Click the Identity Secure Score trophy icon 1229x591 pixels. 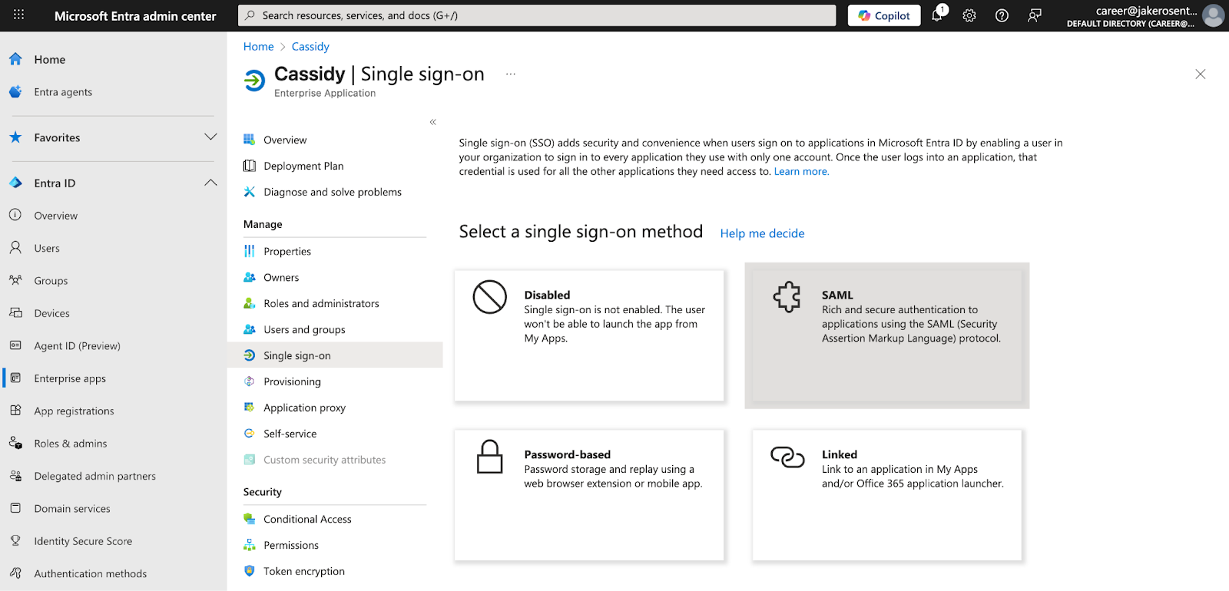point(15,540)
